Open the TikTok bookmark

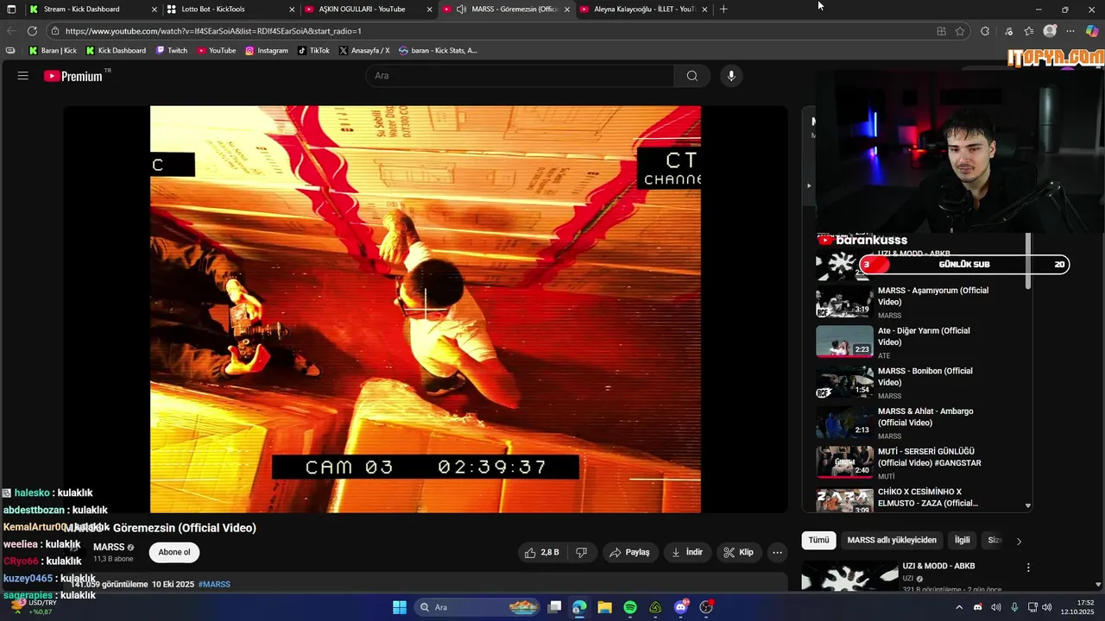314,51
